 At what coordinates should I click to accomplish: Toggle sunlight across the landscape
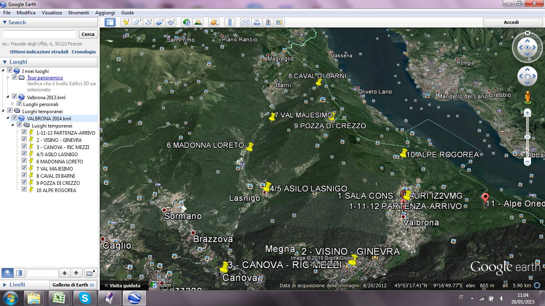point(198,22)
